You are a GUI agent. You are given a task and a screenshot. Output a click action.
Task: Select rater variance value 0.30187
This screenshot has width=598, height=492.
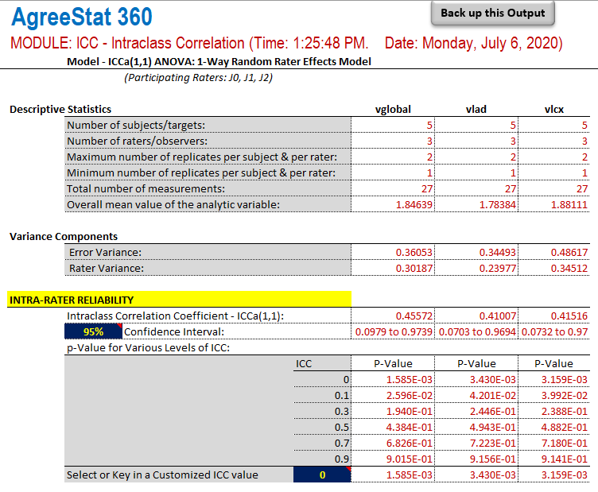click(x=414, y=269)
